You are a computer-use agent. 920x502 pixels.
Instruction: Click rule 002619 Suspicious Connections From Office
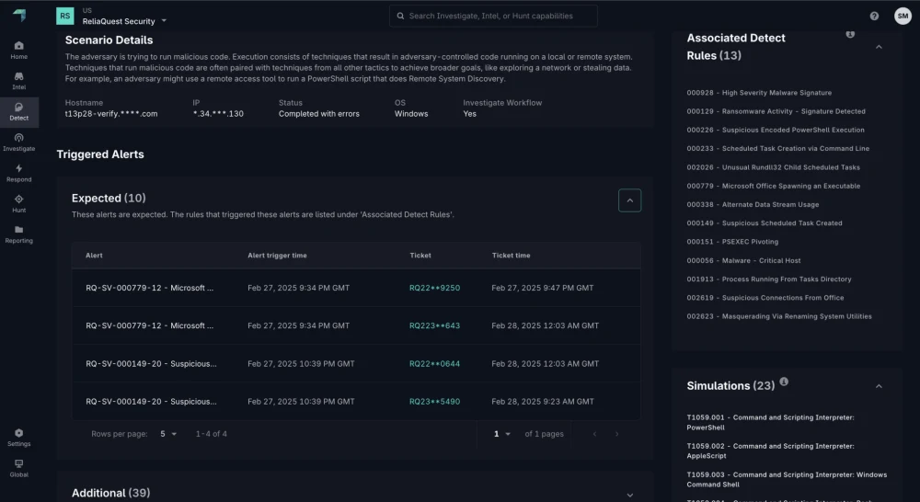tap(765, 298)
